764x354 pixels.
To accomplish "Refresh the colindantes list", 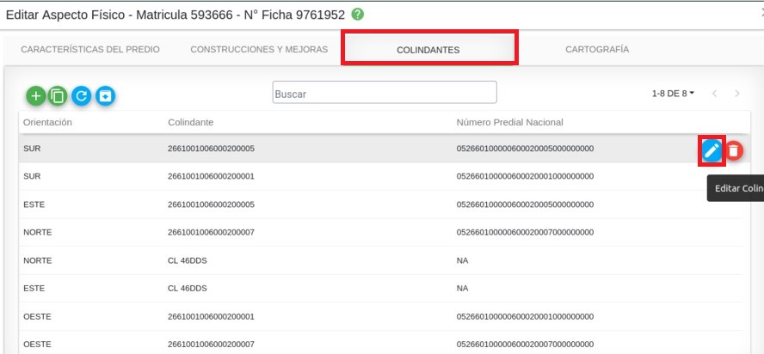I will (x=82, y=96).
